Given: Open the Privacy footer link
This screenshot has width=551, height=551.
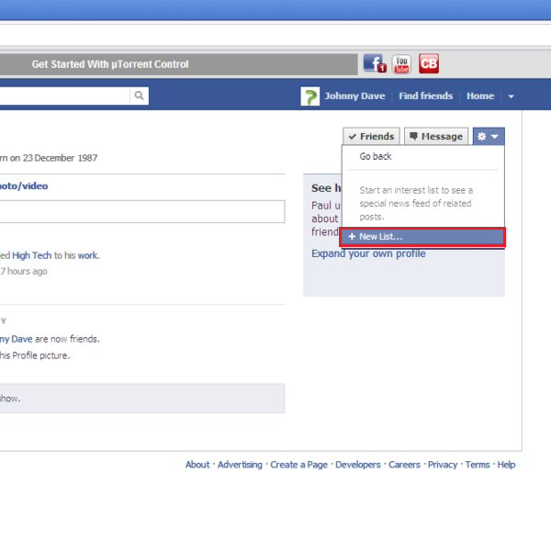Looking at the screenshot, I should (443, 465).
